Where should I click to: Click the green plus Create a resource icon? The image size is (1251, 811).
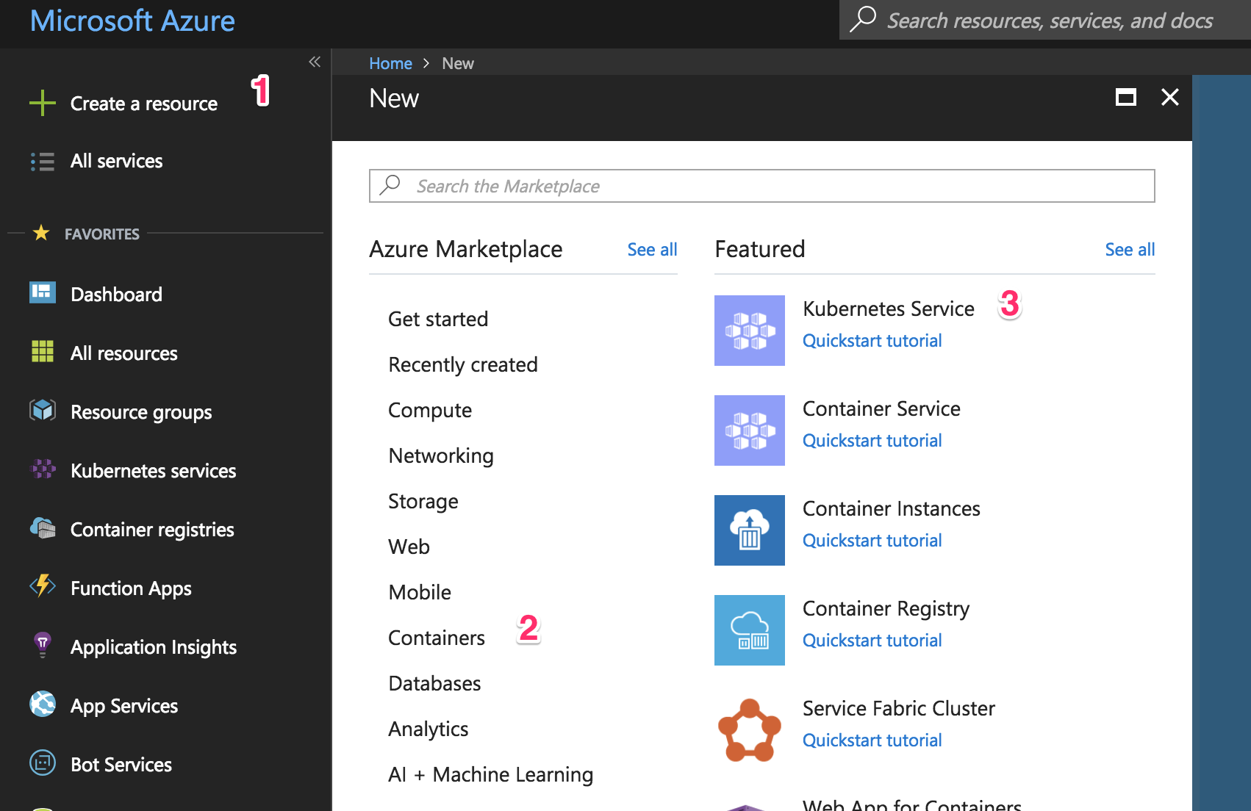point(43,103)
